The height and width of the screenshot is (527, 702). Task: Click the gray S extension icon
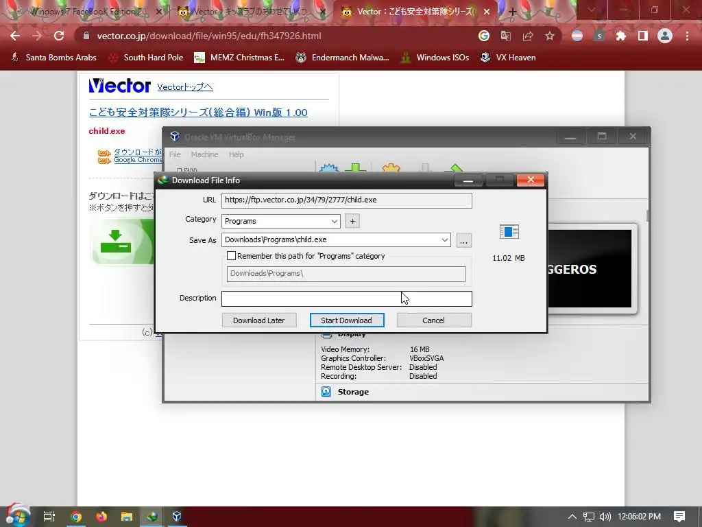[x=599, y=36]
